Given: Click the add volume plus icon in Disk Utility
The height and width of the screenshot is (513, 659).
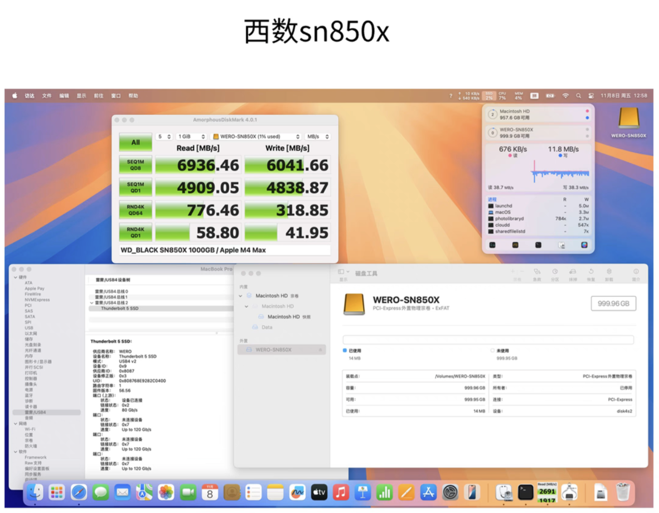Looking at the screenshot, I should tap(513, 271).
